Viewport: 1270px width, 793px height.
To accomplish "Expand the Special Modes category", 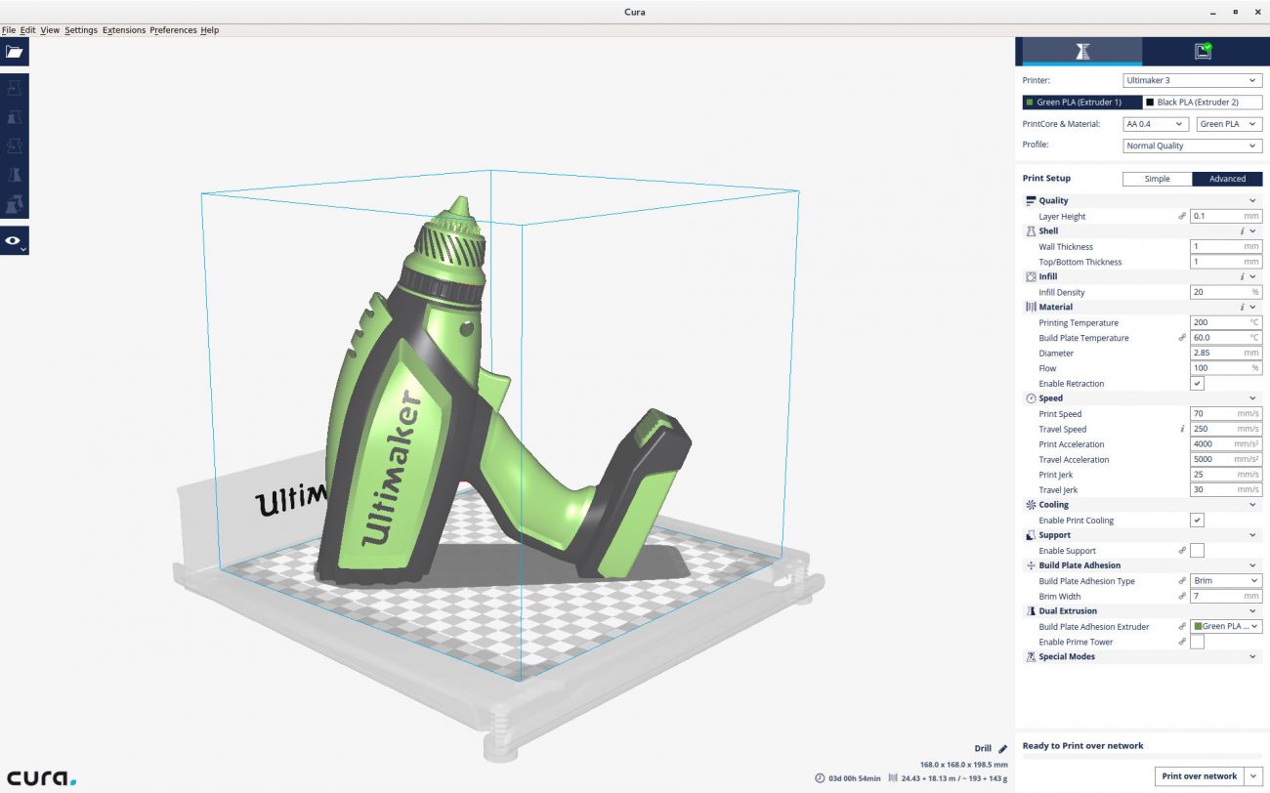I will (x=1252, y=657).
